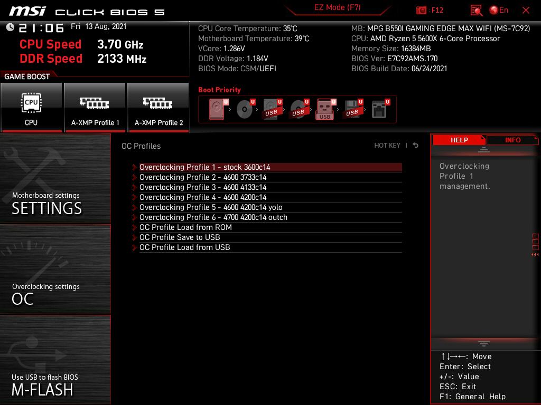Viewport: 541px width, 405px height.
Task: Select the first hard disk boot device icon
Action: (218, 109)
